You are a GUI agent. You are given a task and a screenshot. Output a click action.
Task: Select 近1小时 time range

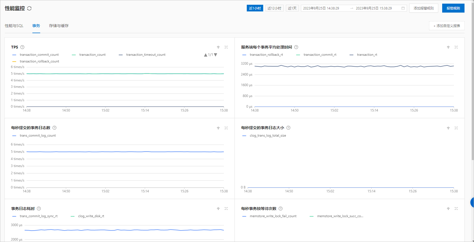pyautogui.click(x=255, y=8)
